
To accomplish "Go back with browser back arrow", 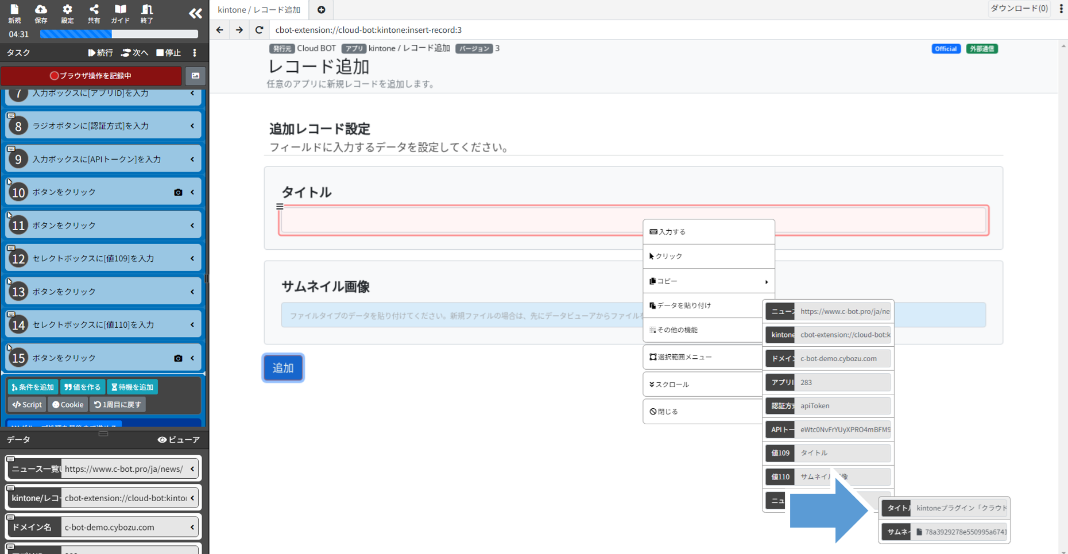I will coord(220,30).
